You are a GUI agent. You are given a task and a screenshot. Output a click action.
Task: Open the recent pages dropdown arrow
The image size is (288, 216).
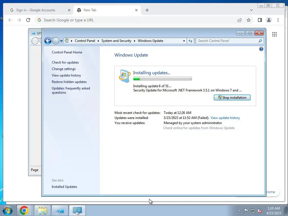pyautogui.click(x=61, y=41)
